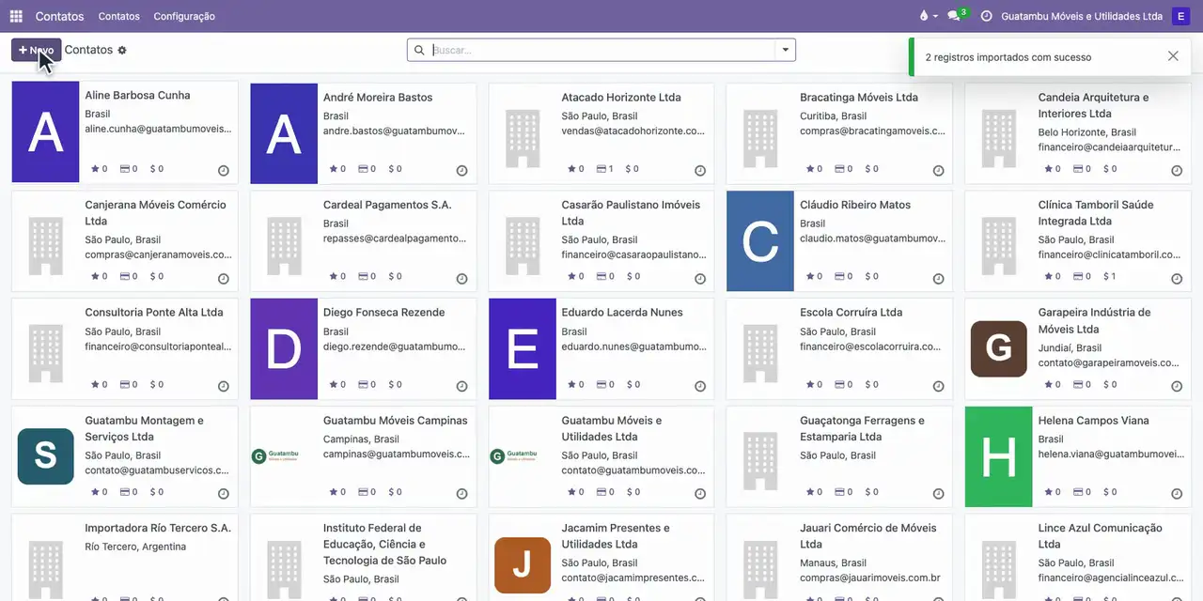This screenshot has height=601, width=1203.
Task: Open the Contatos menu item
Action: (118, 16)
